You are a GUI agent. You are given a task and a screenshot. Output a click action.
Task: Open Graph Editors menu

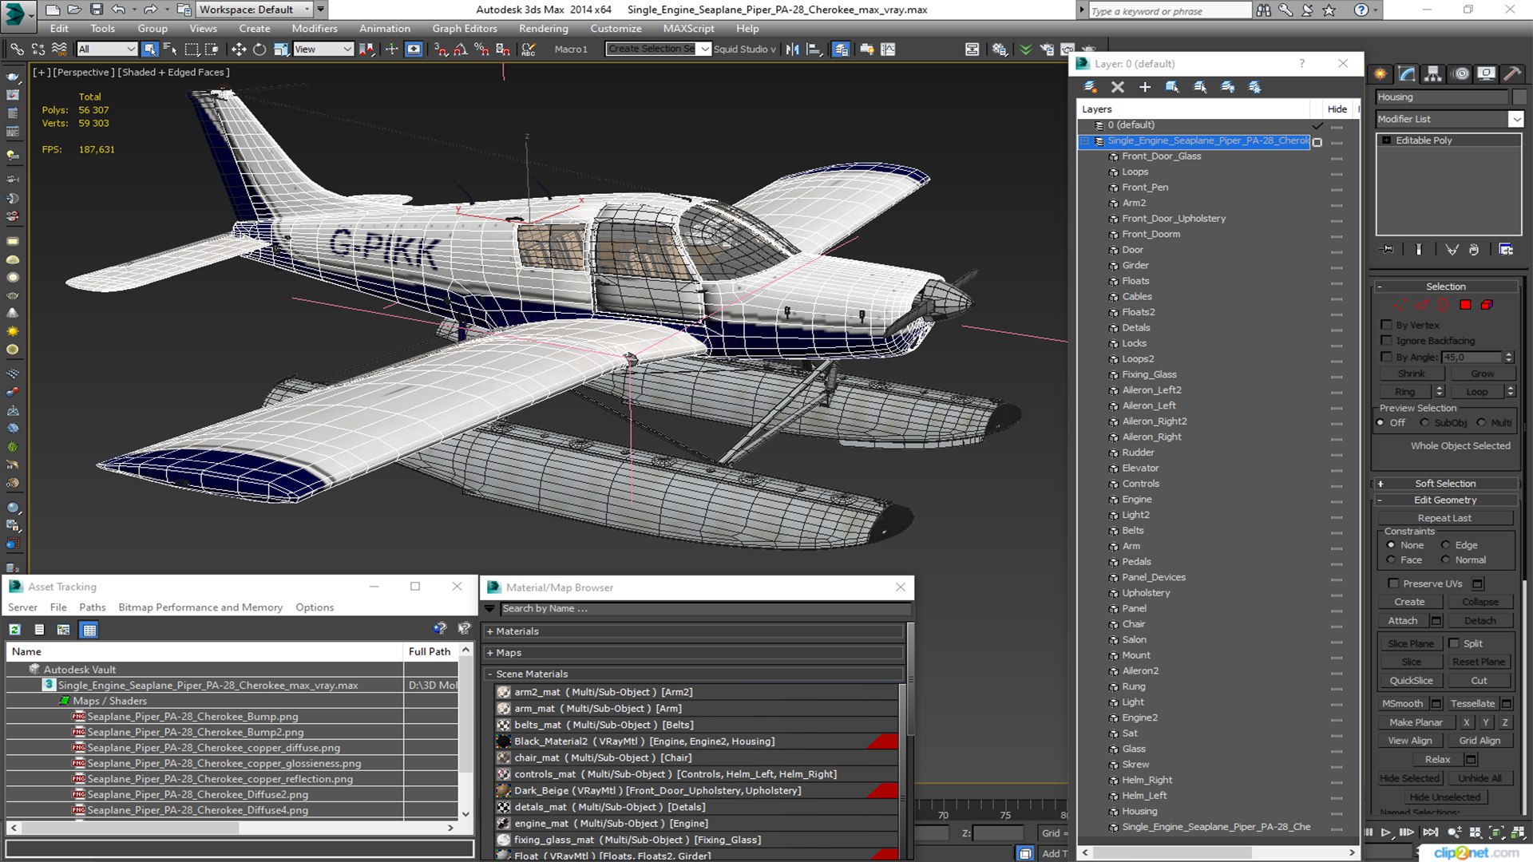465,29
